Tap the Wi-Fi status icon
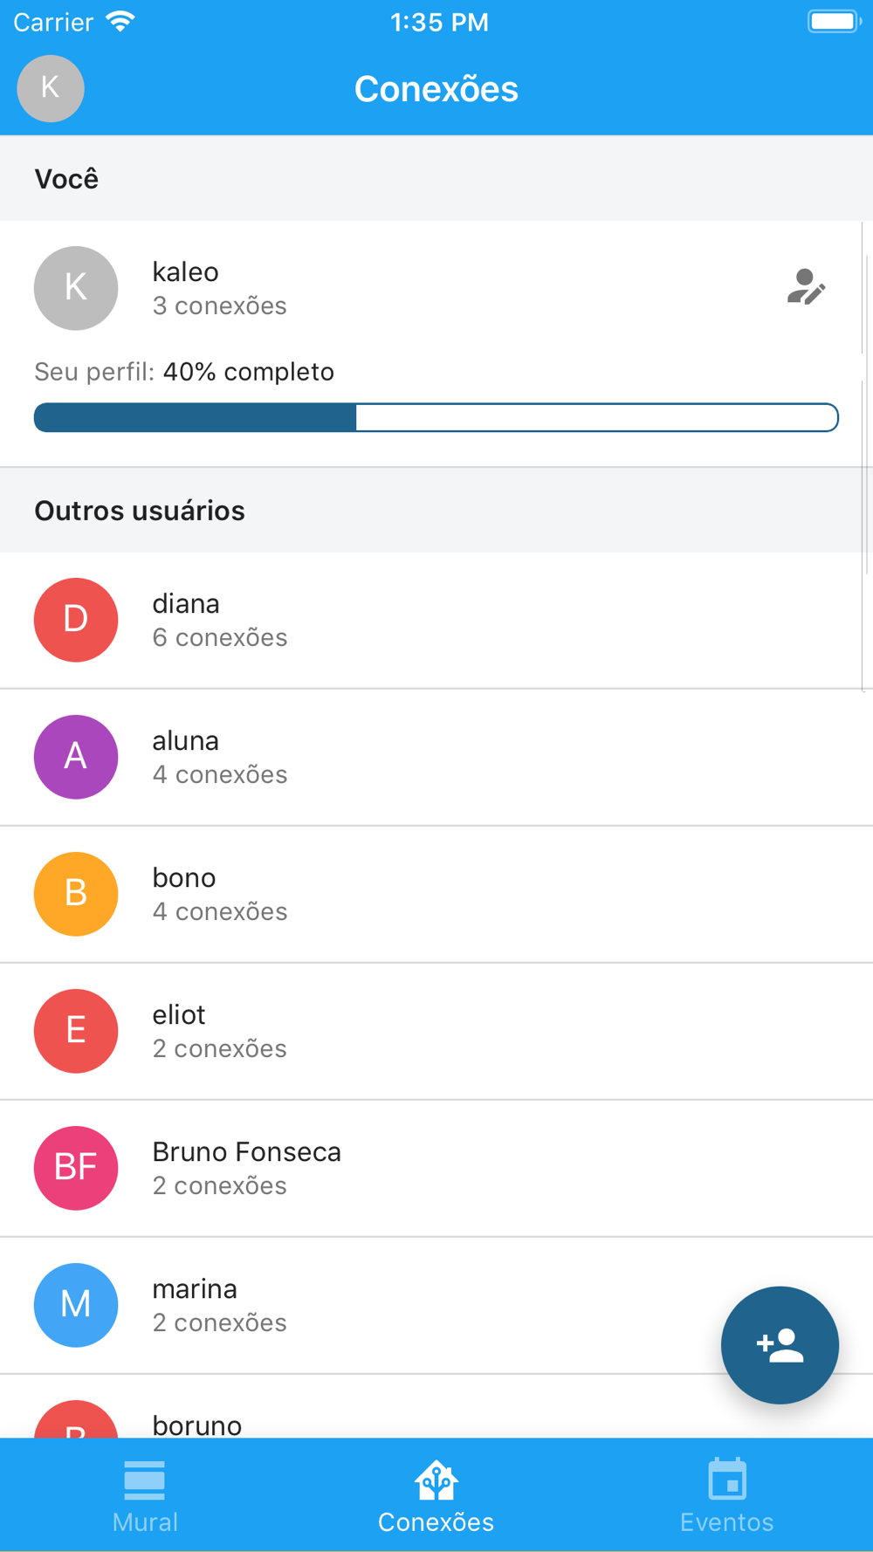Viewport: 873px width, 1552px height. (x=120, y=22)
